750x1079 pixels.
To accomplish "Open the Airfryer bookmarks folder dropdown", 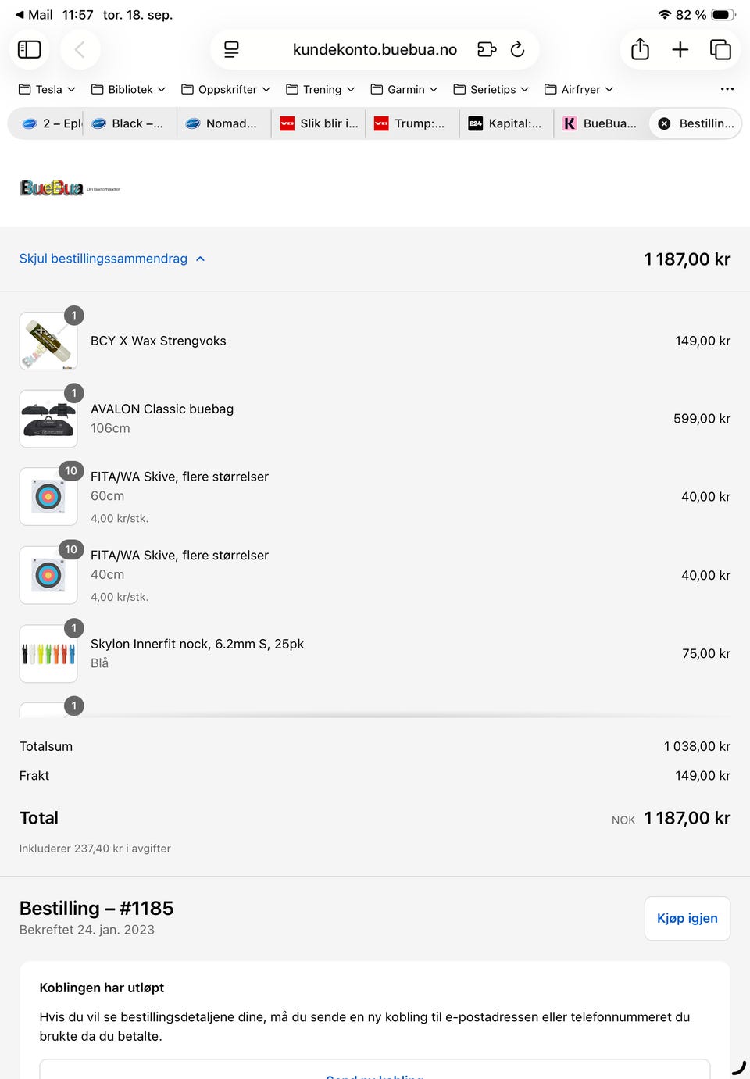I will tap(579, 89).
